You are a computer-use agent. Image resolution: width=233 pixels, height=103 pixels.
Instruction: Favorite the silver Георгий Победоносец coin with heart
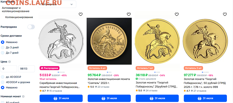[81, 14]
